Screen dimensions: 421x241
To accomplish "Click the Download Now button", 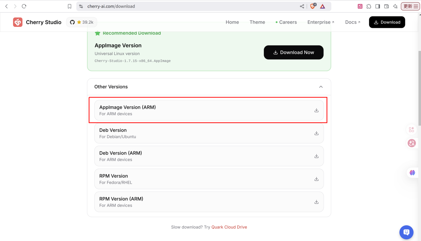I will pyautogui.click(x=294, y=52).
